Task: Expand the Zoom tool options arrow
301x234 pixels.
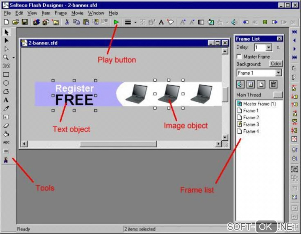Action: pos(14,57)
